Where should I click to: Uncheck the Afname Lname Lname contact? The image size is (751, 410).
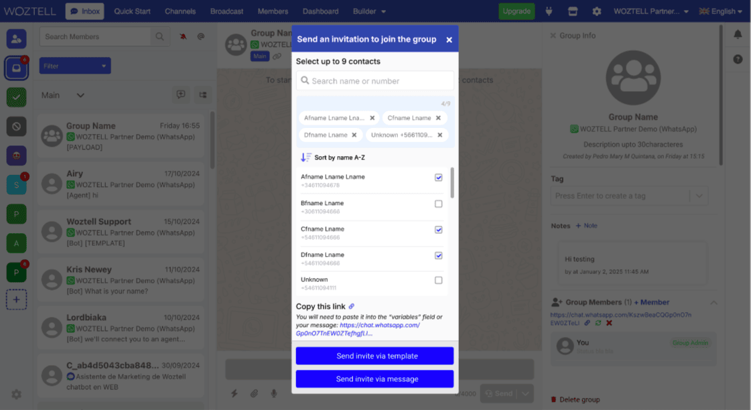pos(439,178)
